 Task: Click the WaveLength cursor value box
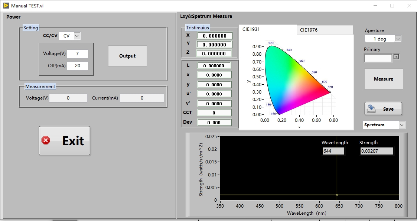[x=333, y=151]
